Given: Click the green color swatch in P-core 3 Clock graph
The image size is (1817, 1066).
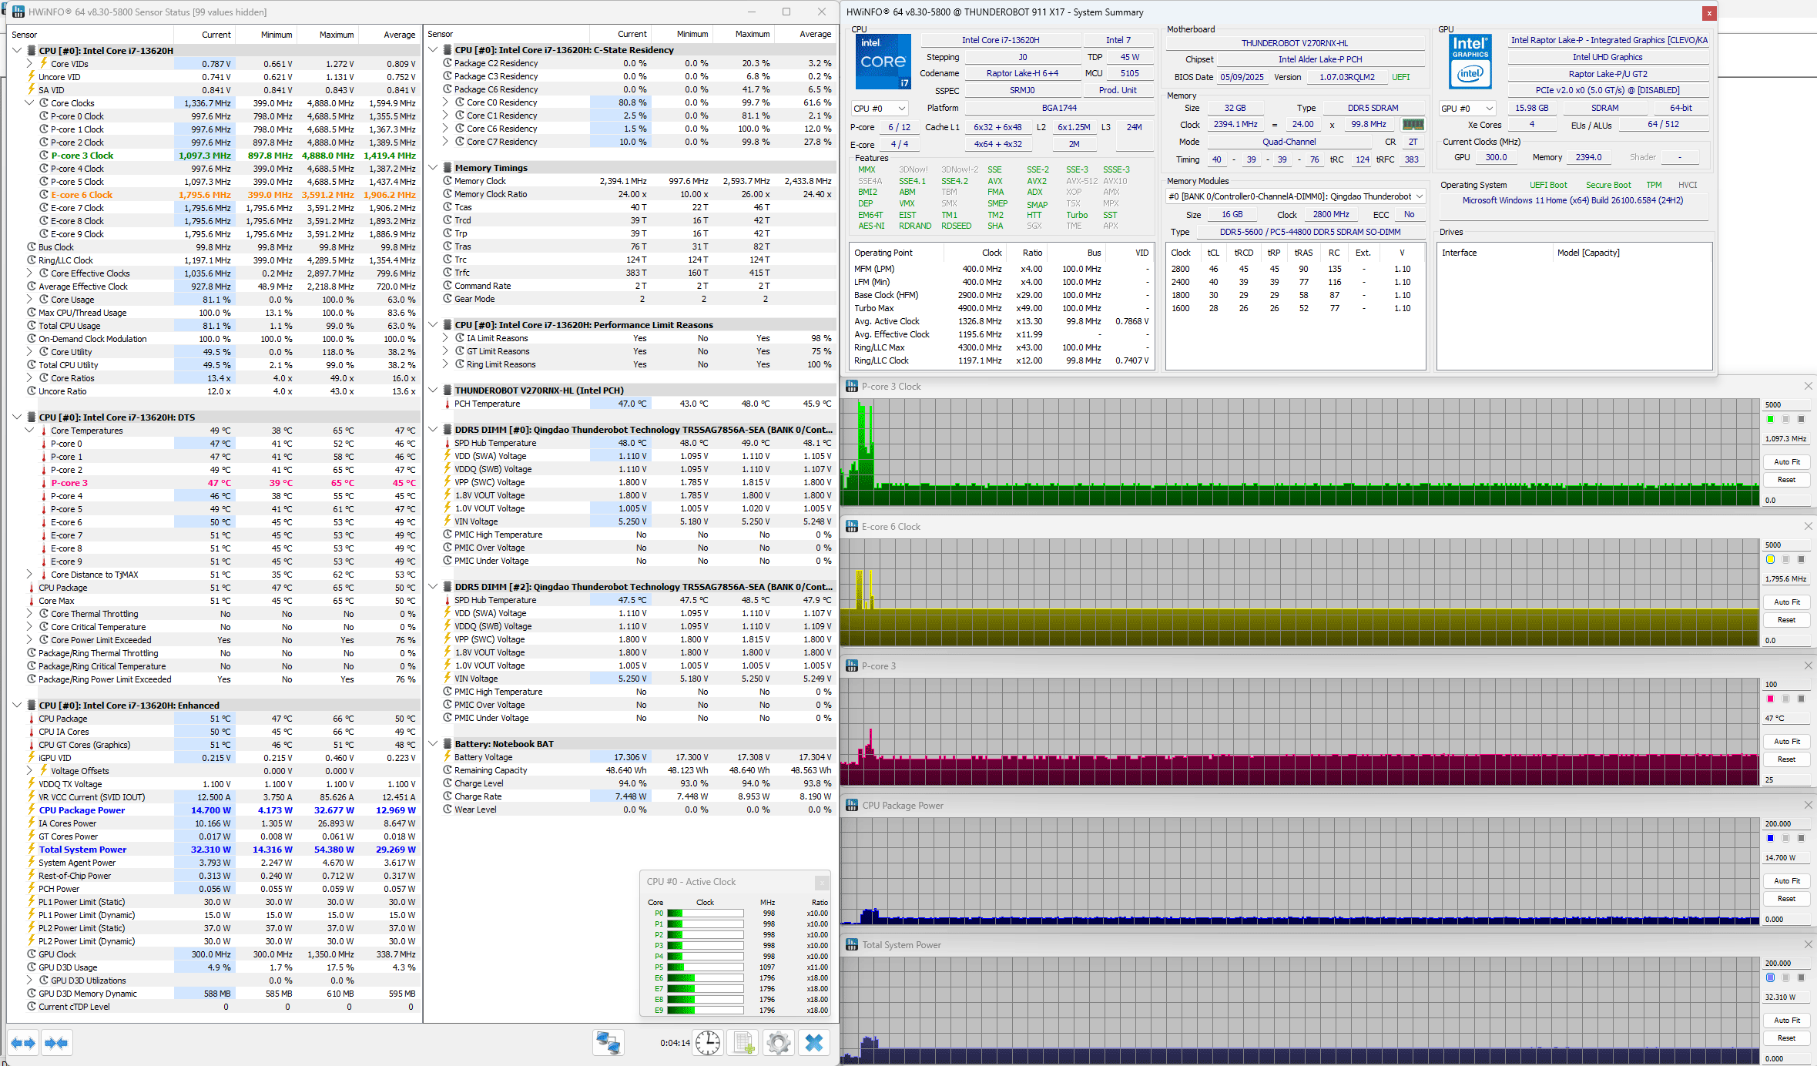Looking at the screenshot, I should coord(1770,419).
